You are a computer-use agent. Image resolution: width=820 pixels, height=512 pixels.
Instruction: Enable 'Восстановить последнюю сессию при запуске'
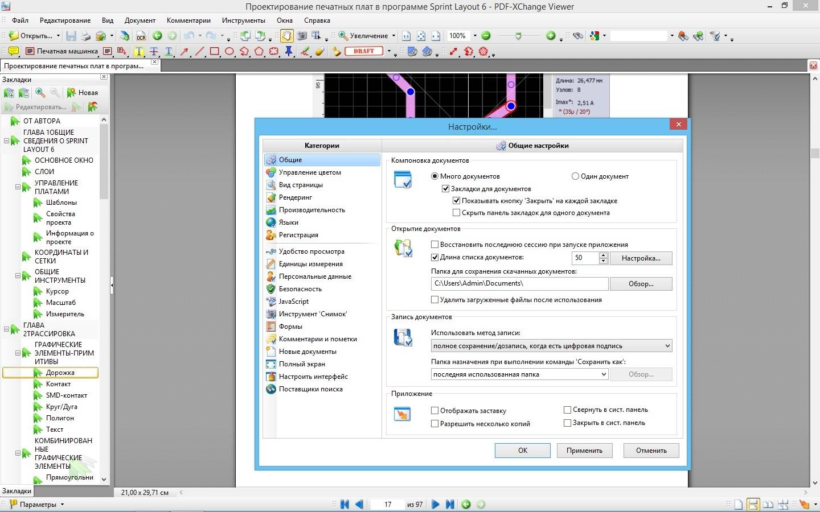pos(435,245)
